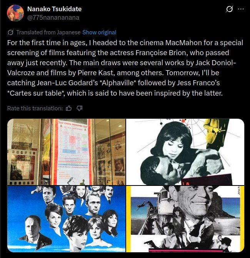The width and height of the screenshot is (250, 258).
Task: Click the Nanako Tsukidate display name
Action: [x=54, y=9]
